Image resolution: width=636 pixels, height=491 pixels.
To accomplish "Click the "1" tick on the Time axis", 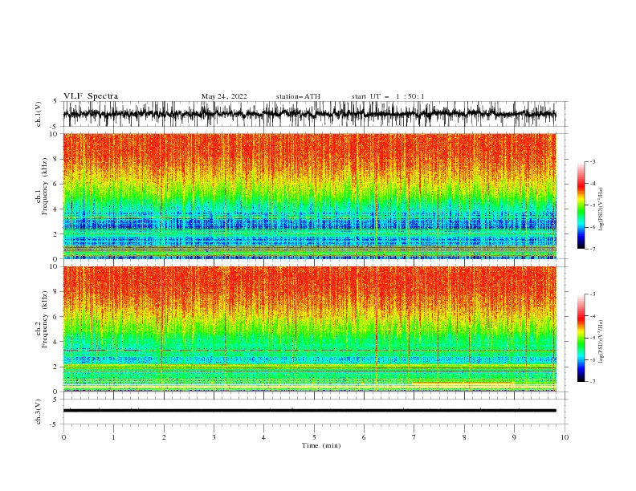I will point(113,437).
